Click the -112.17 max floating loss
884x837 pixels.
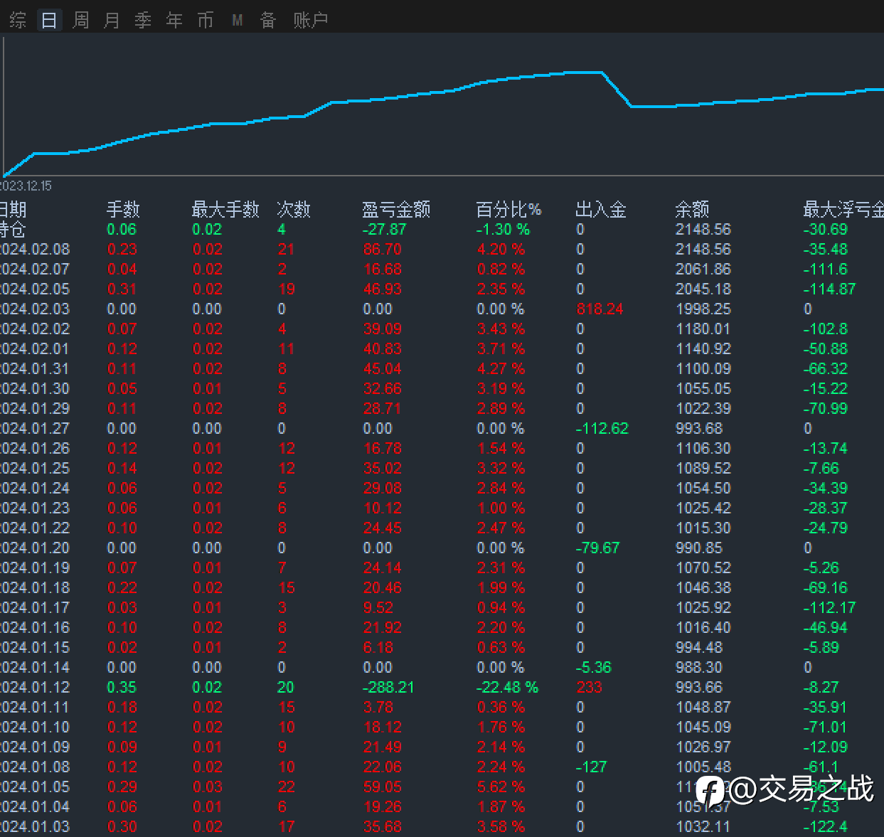pos(829,608)
